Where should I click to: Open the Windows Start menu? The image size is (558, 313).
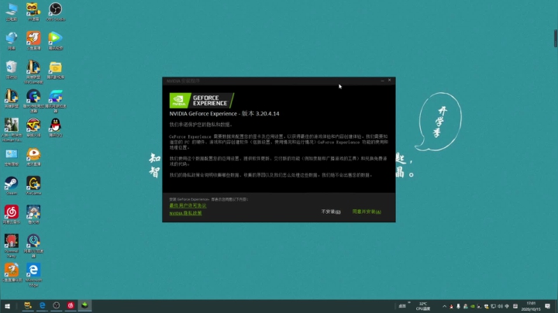coord(7,306)
